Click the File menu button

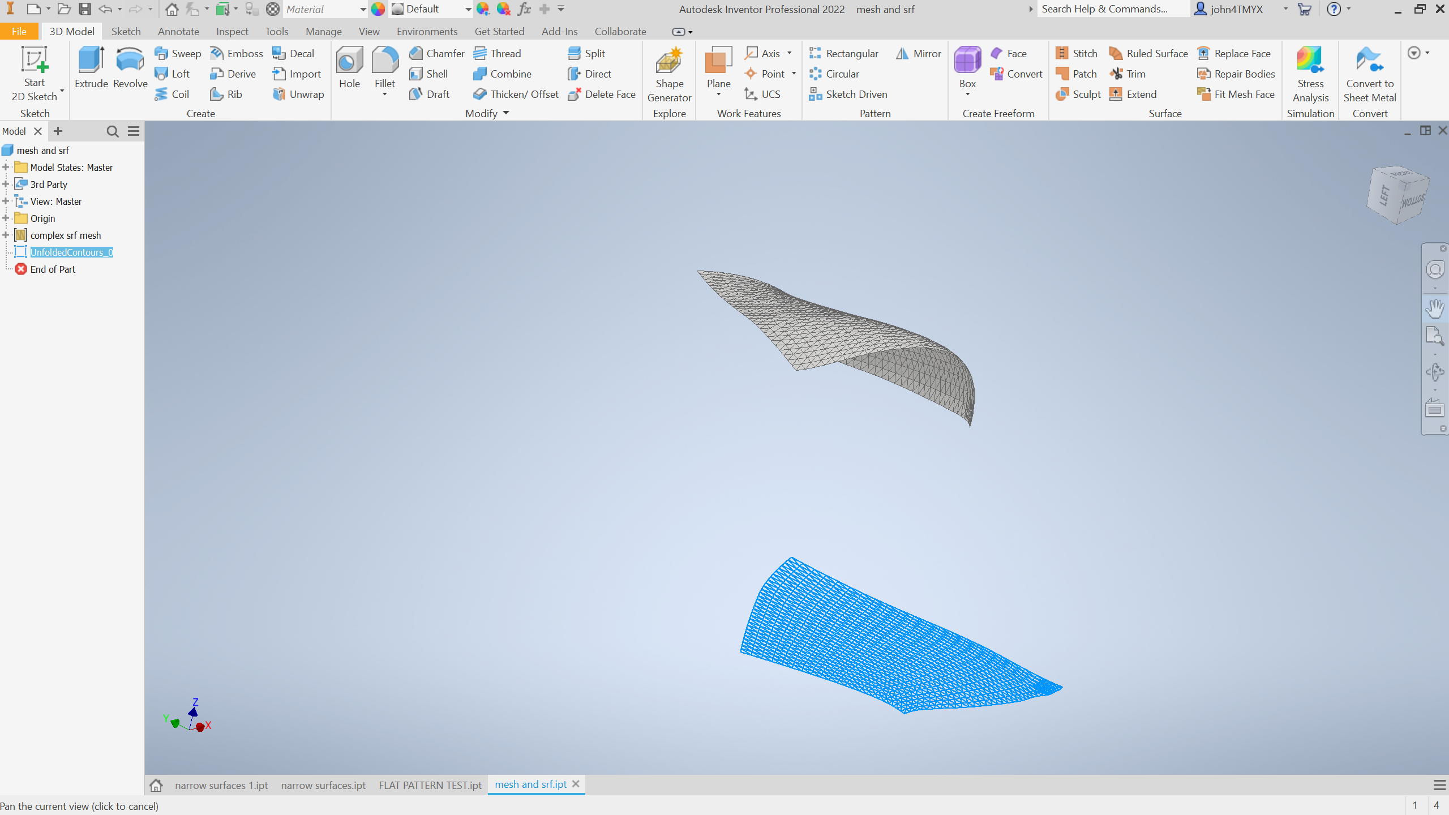click(x=19, y=32)
